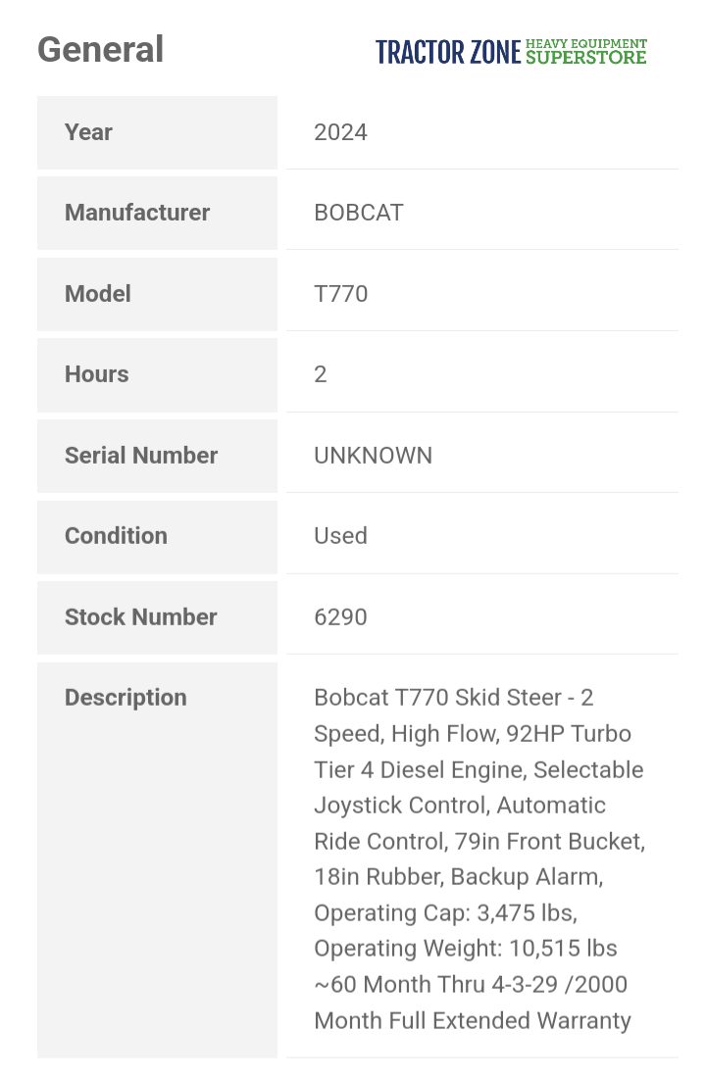
Task: Click the Full Extended Warranty line
Action: point(472,1020)
